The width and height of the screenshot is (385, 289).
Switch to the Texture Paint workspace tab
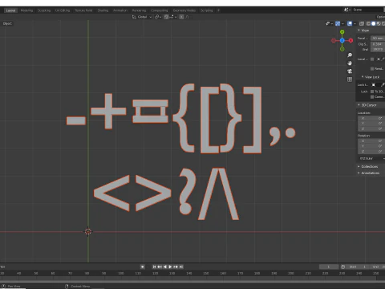83,10
